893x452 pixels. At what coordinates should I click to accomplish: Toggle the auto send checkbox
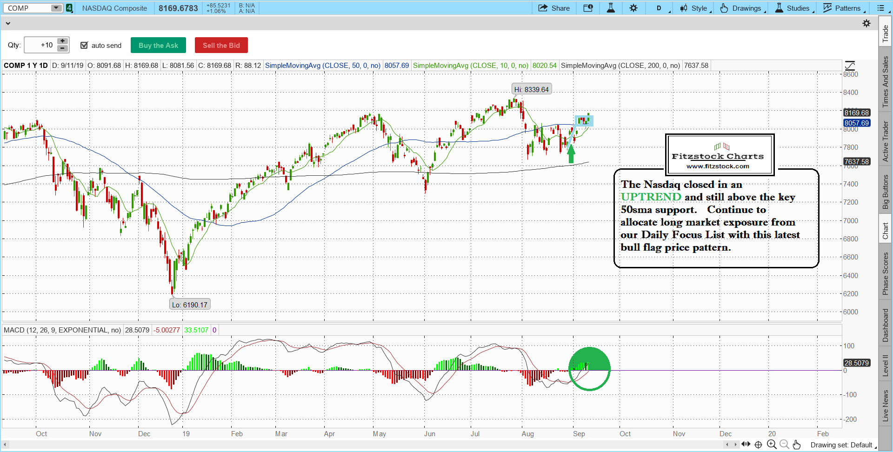[x=84, y=45]
